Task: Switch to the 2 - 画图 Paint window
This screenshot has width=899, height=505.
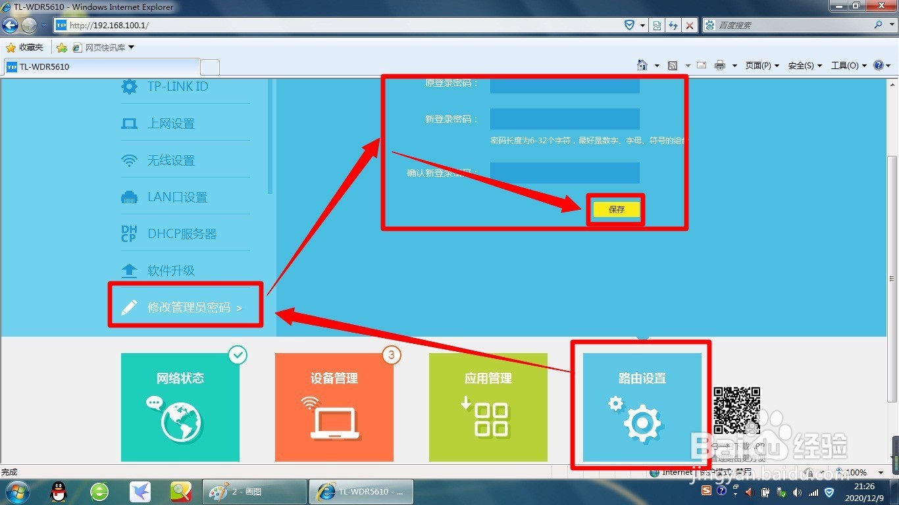Action: [255, 492]
